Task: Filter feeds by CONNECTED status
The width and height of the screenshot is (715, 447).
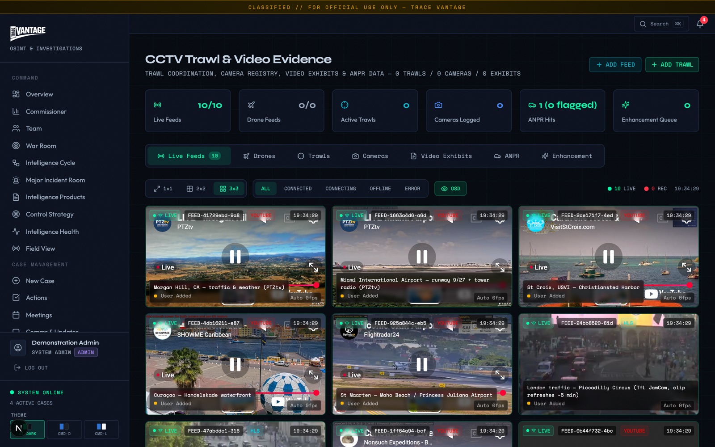Action: pyautogui.click(x=298, y=189)
